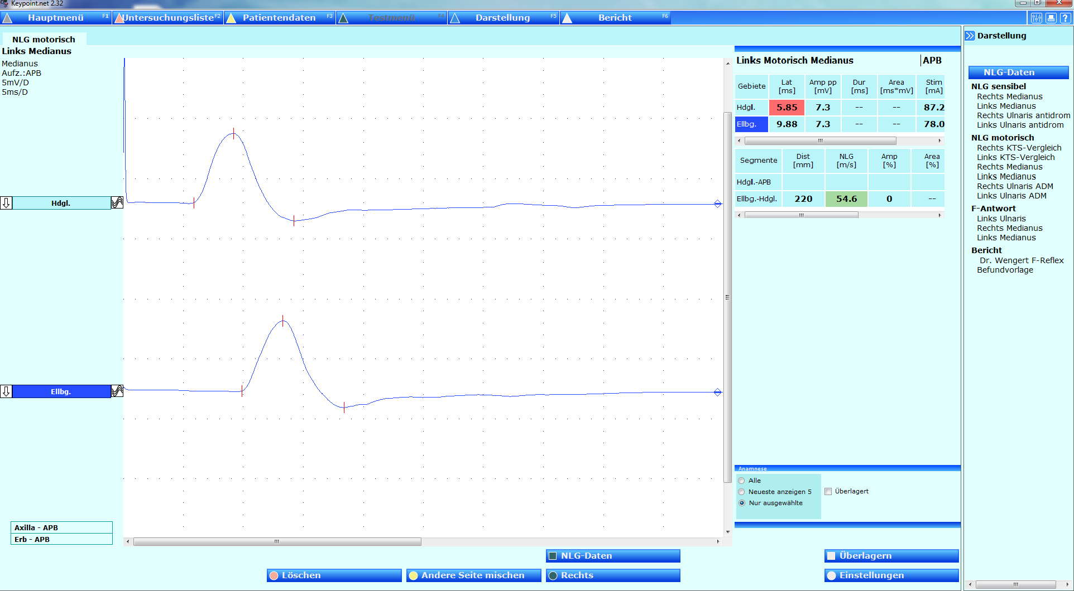This screenshot has height=591, width=1074.
Task: Enable the Überlagert checkbox
Action: [828, 491]
